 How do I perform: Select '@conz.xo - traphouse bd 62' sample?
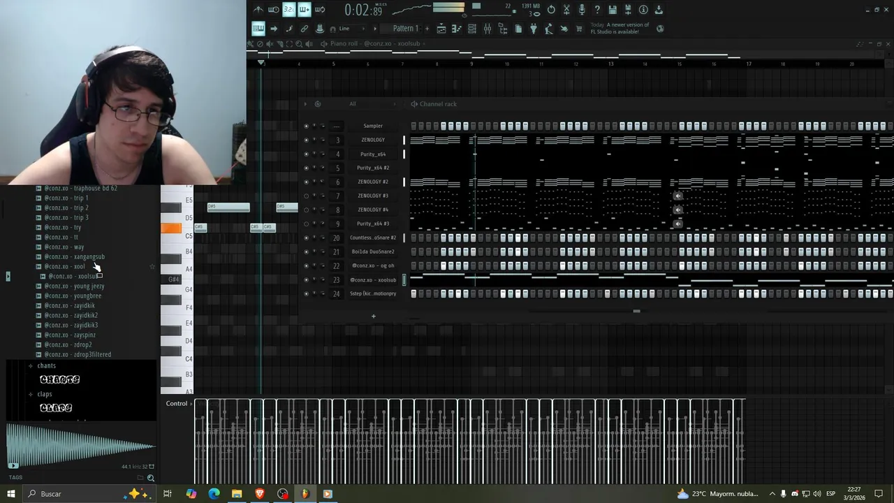point(80,188)
